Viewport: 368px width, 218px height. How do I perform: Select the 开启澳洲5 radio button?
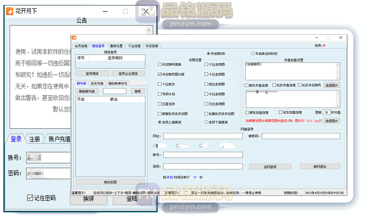(x=208, y=54)
